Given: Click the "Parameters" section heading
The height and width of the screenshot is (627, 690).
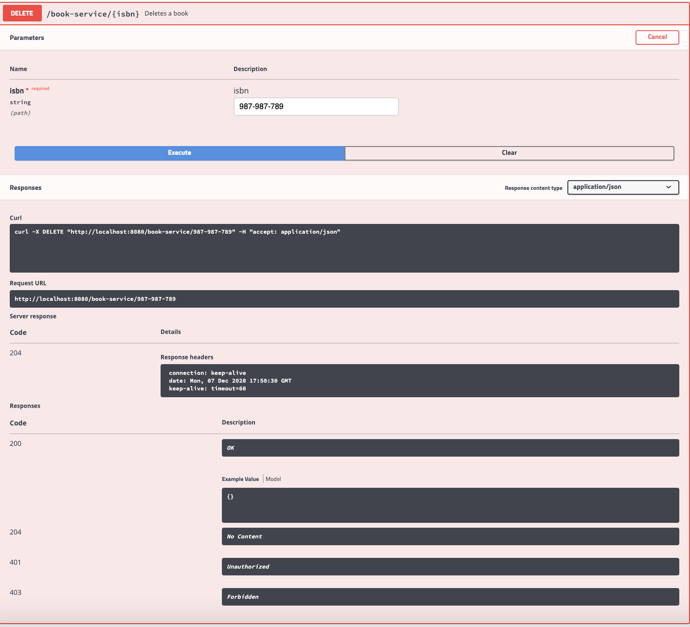Looking at the screenshot, I should click(27, 38).
